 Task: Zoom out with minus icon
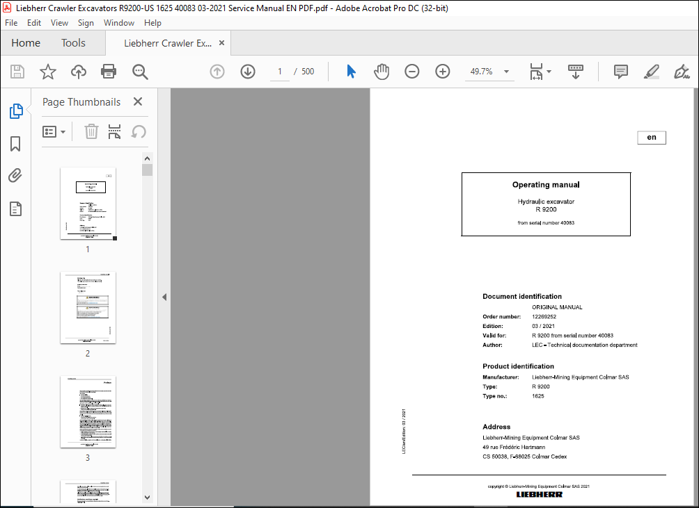pyautogui.click(x=412, y=72)
